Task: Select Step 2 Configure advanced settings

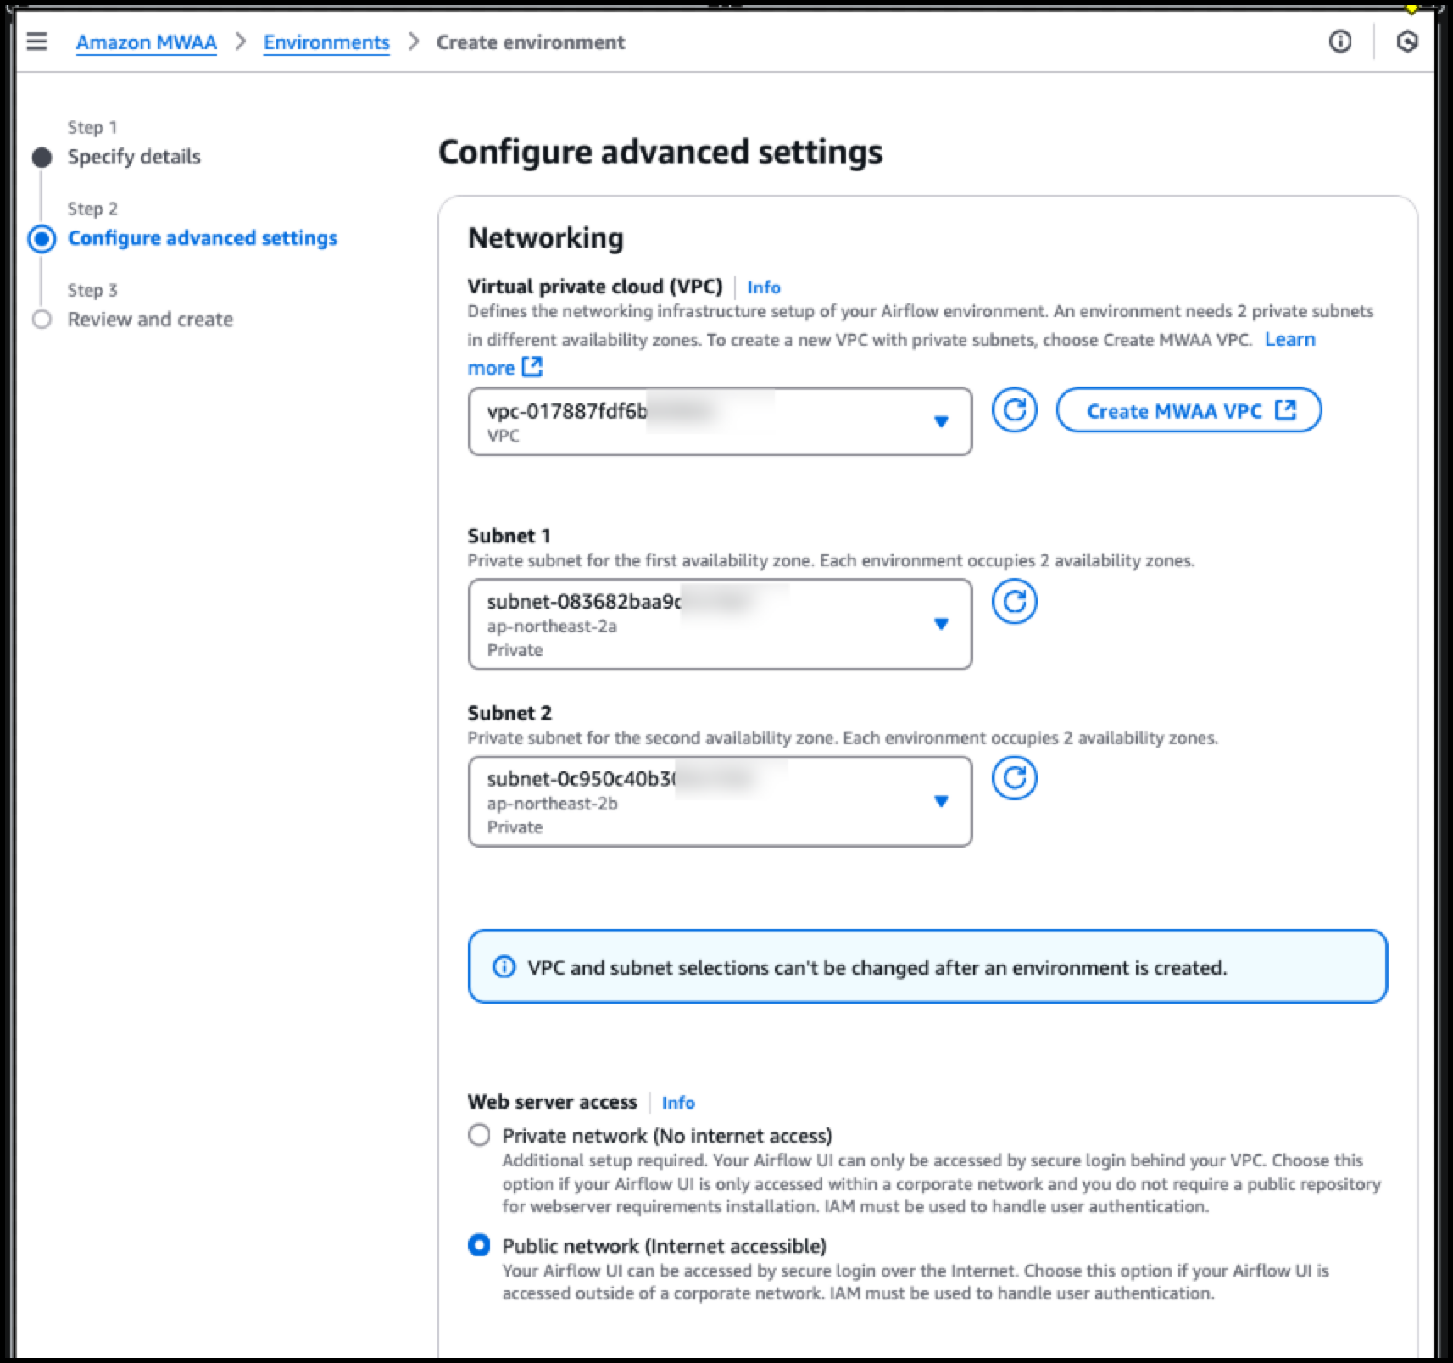Action: (x=203, y=238)
